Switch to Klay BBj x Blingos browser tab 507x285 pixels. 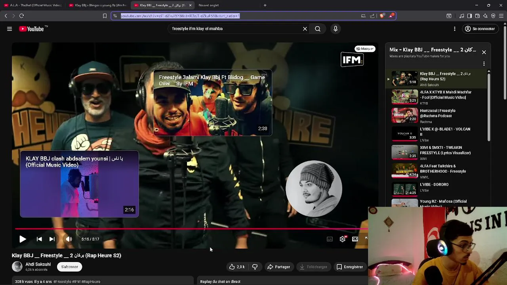(98, 5)
